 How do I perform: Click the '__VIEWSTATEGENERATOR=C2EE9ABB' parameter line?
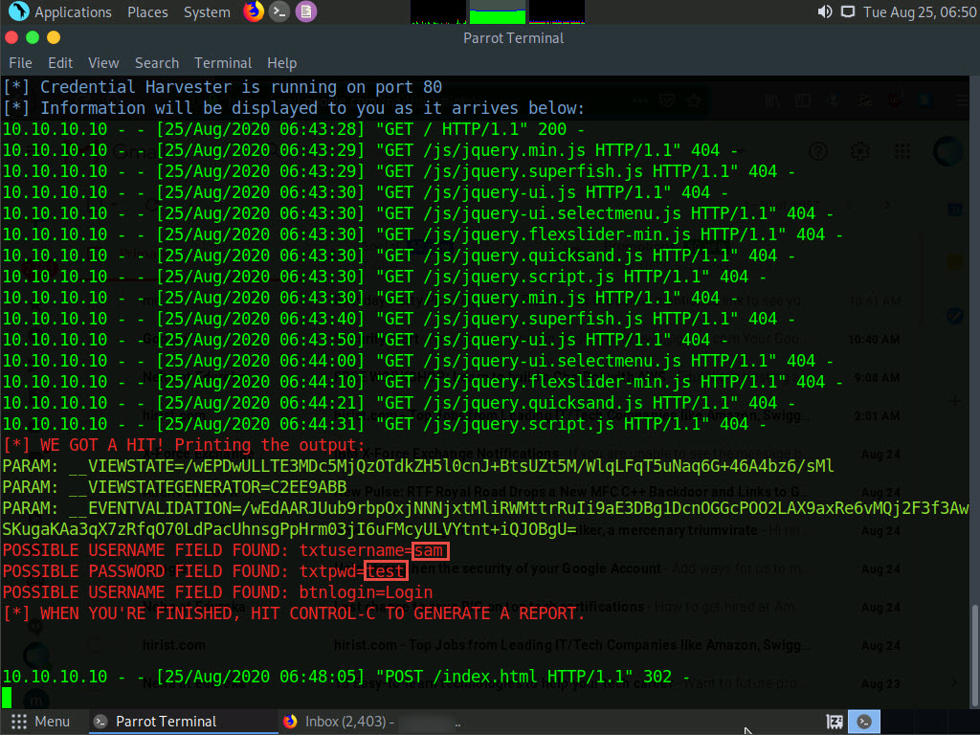pos(174,487)
